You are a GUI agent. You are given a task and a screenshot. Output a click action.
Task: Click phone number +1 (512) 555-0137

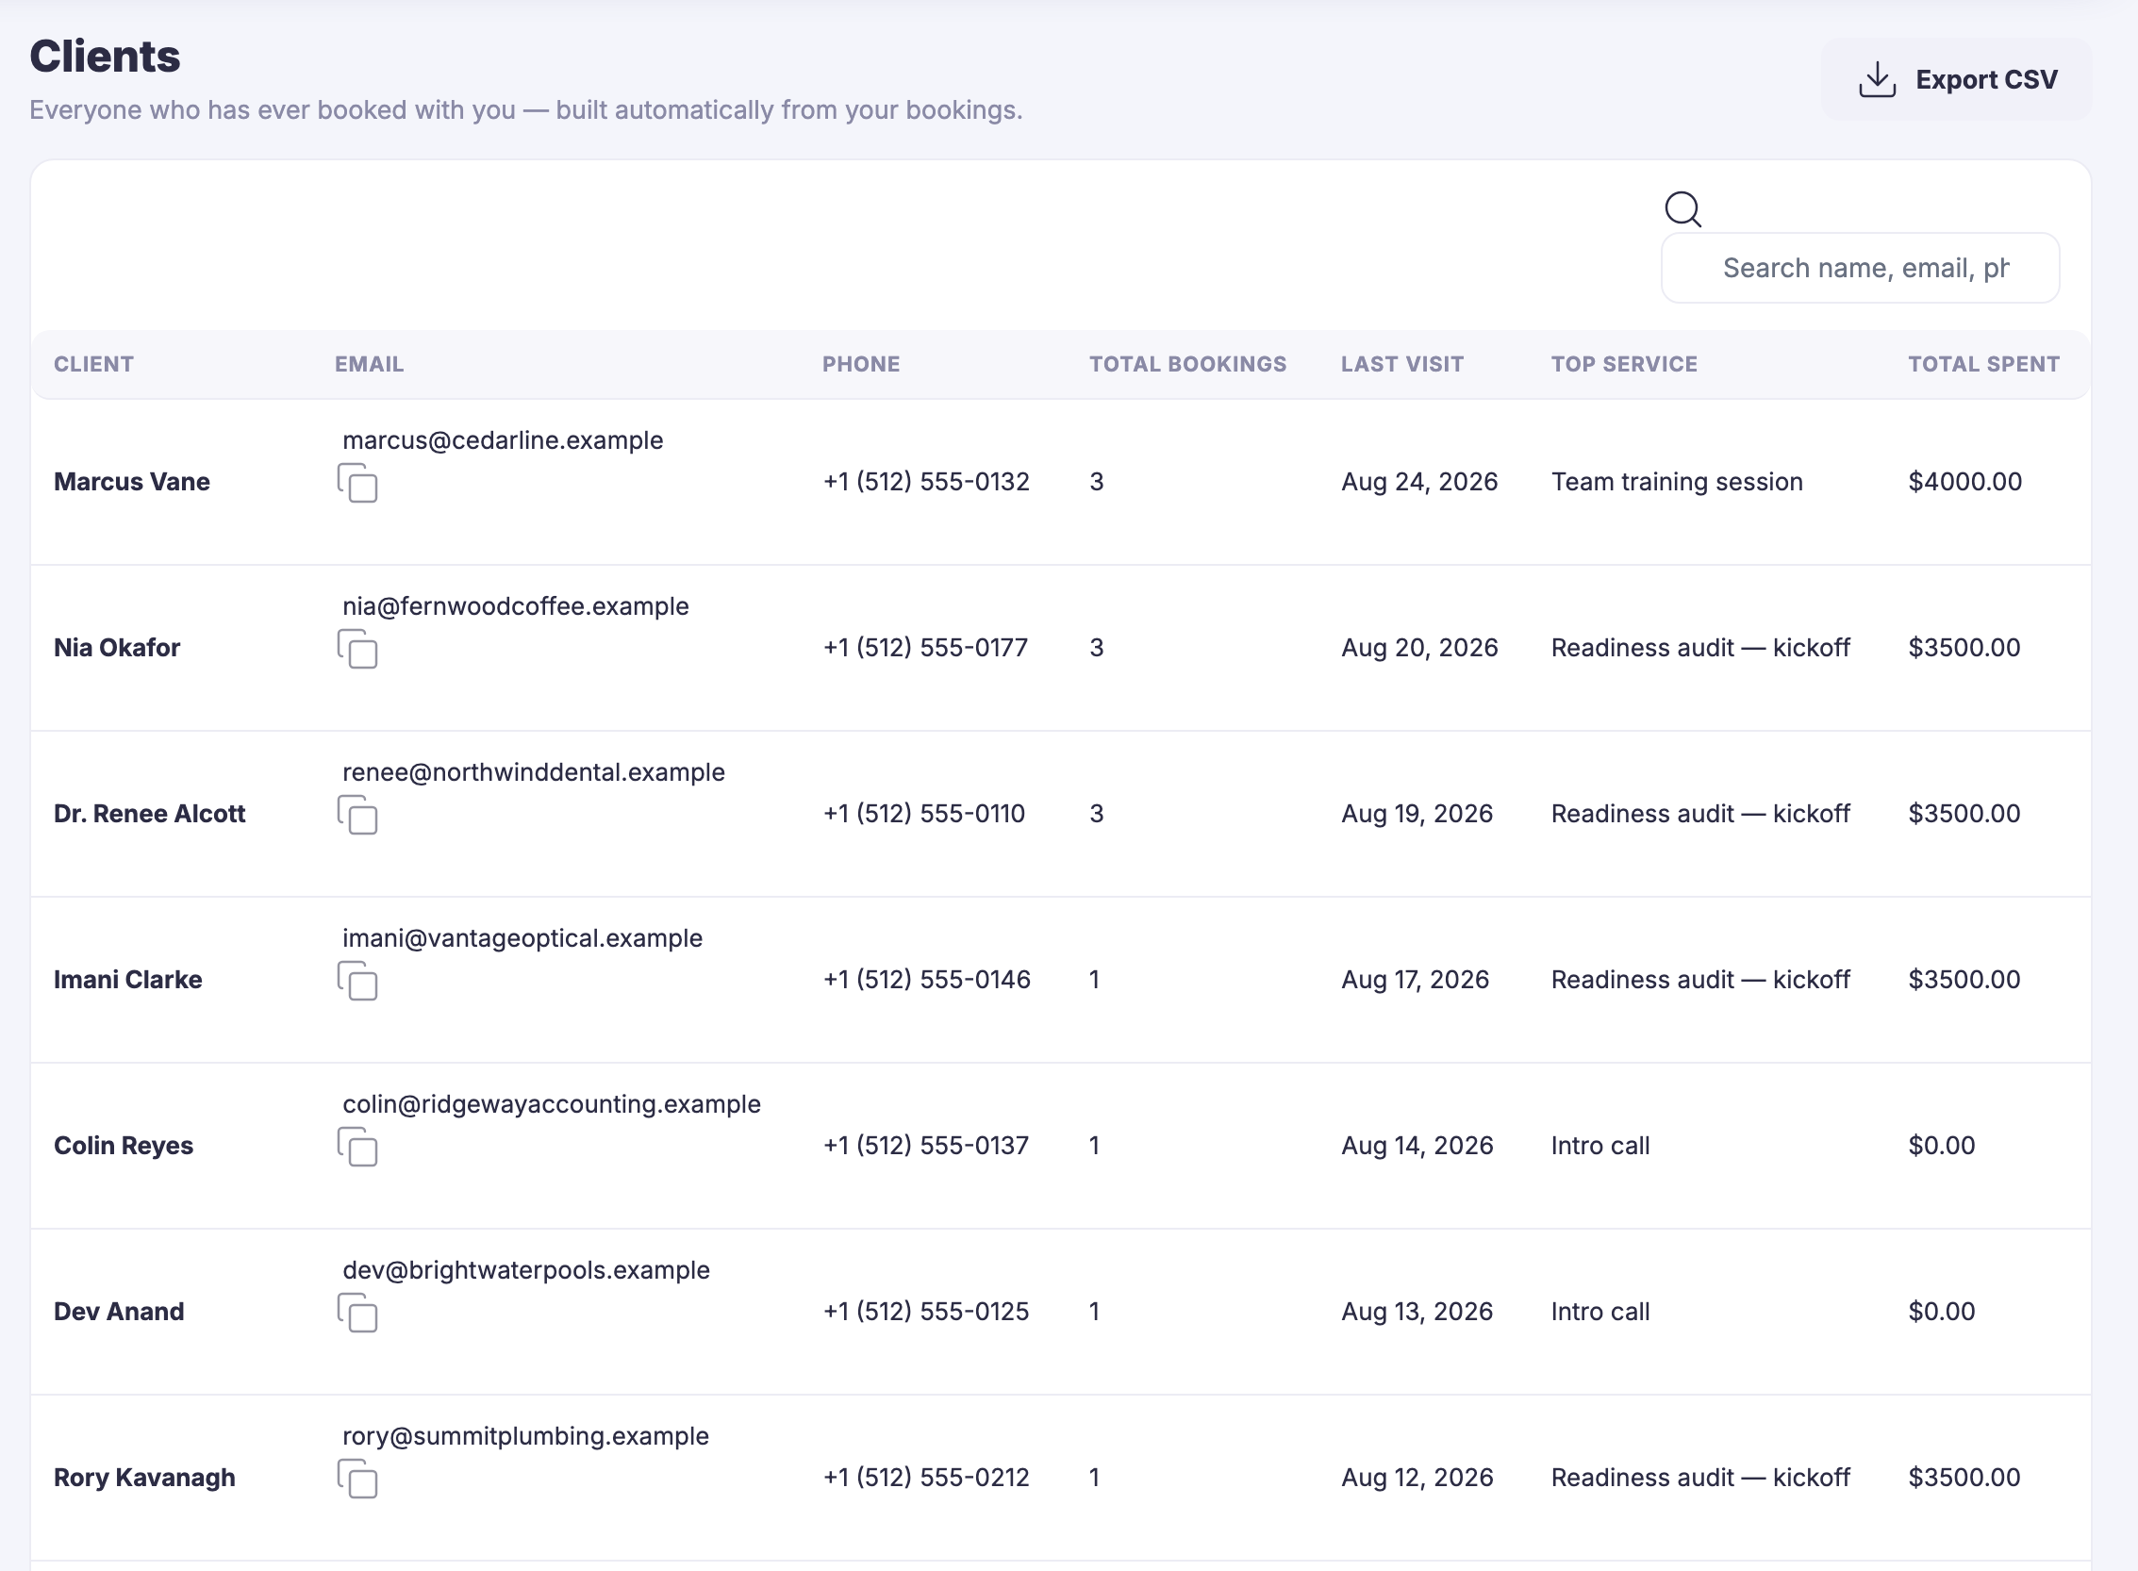[926, 1146]
